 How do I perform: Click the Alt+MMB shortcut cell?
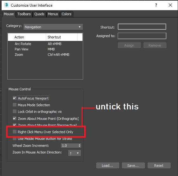click(x=55, y=44)
